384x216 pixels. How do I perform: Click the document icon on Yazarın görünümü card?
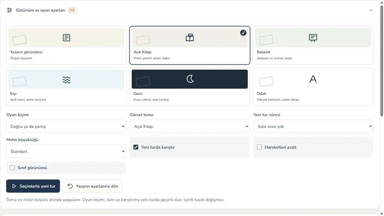point(66,38)
